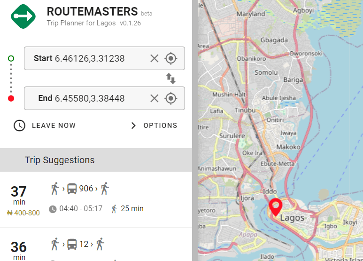This screenshot has height=261, width=363.
Task: Edit the Start coordinates field
Action: (x=89, y=58)
